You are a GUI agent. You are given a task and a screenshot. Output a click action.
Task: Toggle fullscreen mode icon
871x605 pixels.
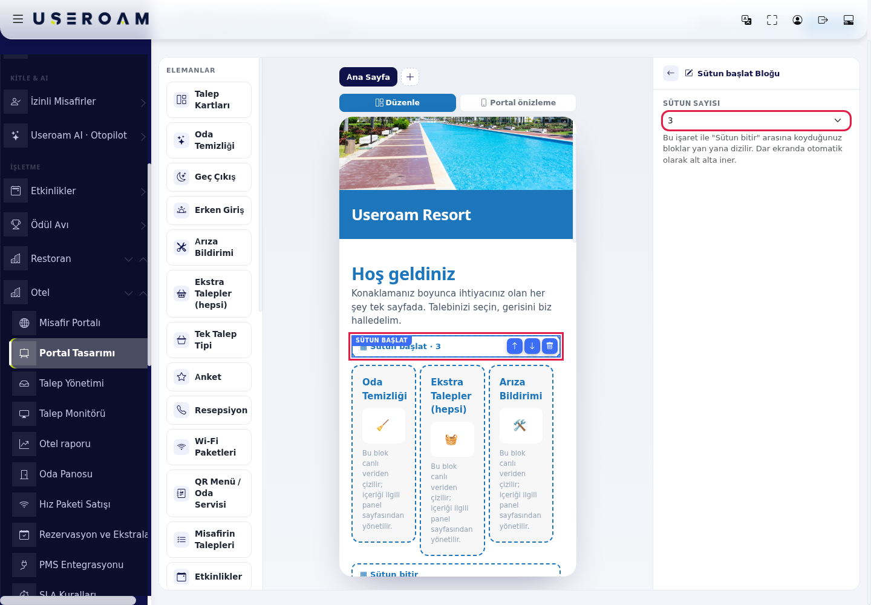772,20
